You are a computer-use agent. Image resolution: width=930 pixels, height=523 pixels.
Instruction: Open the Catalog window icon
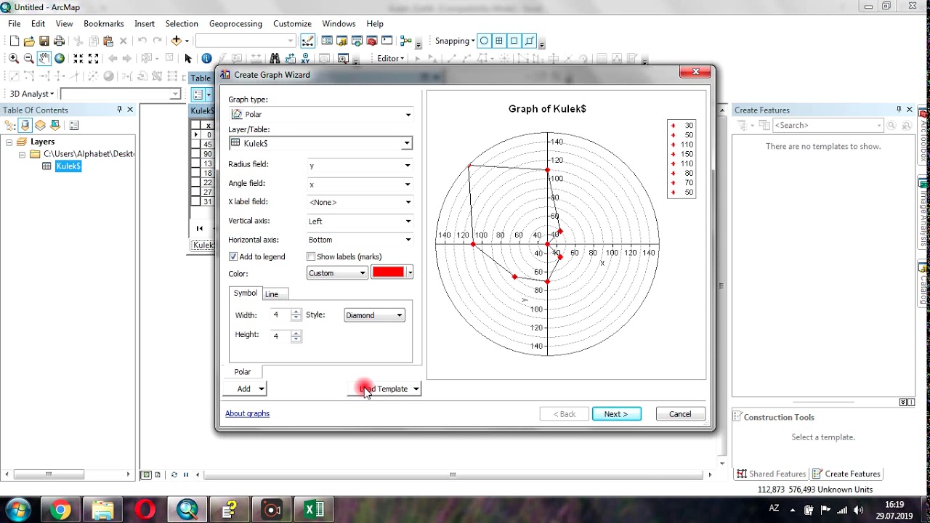pyautogui.click(x=341, y=41)
